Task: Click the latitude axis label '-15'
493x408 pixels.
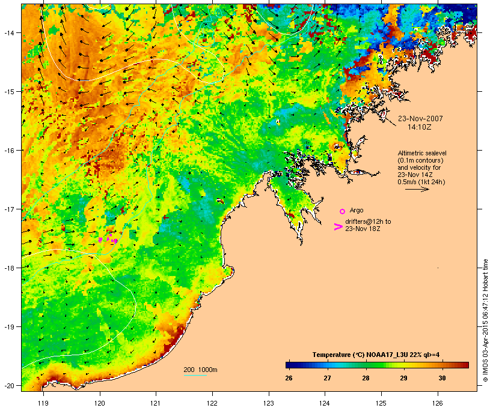Action: tap(8, 92)
